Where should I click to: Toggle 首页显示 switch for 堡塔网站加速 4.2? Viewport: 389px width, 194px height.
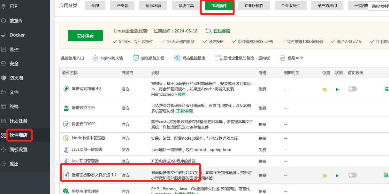click(x=353, y=89)
